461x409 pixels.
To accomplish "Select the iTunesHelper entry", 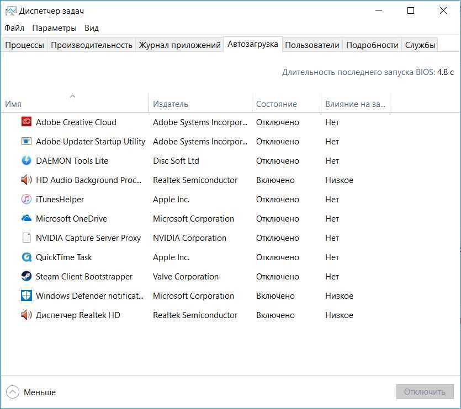I will pos(60,200).
